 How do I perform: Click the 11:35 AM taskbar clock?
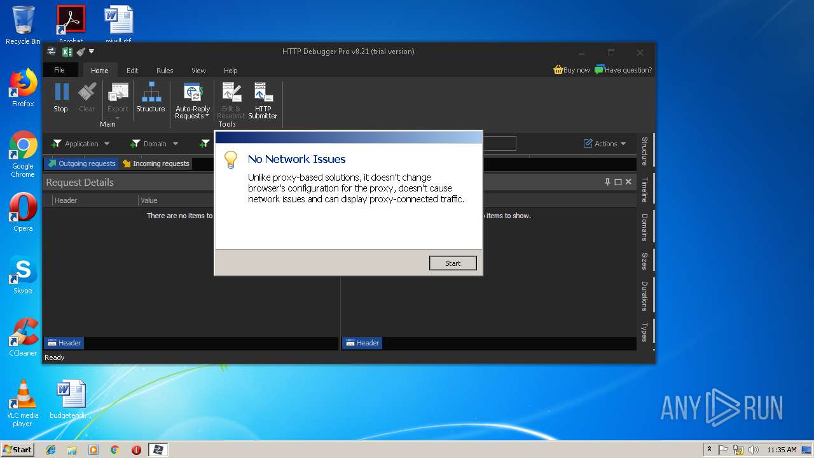tap(782, 450)
